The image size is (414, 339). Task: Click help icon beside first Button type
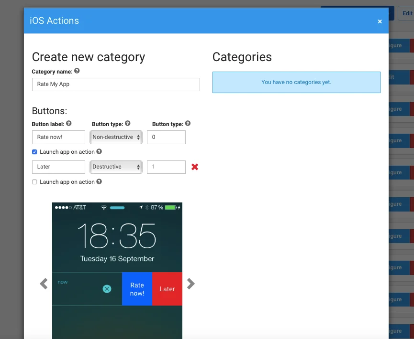128,124
